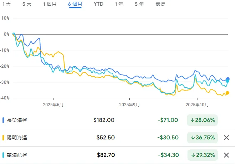Switch chart to YTD range
The width and height of the screenshot is (236, 164).
pos(98,4)
